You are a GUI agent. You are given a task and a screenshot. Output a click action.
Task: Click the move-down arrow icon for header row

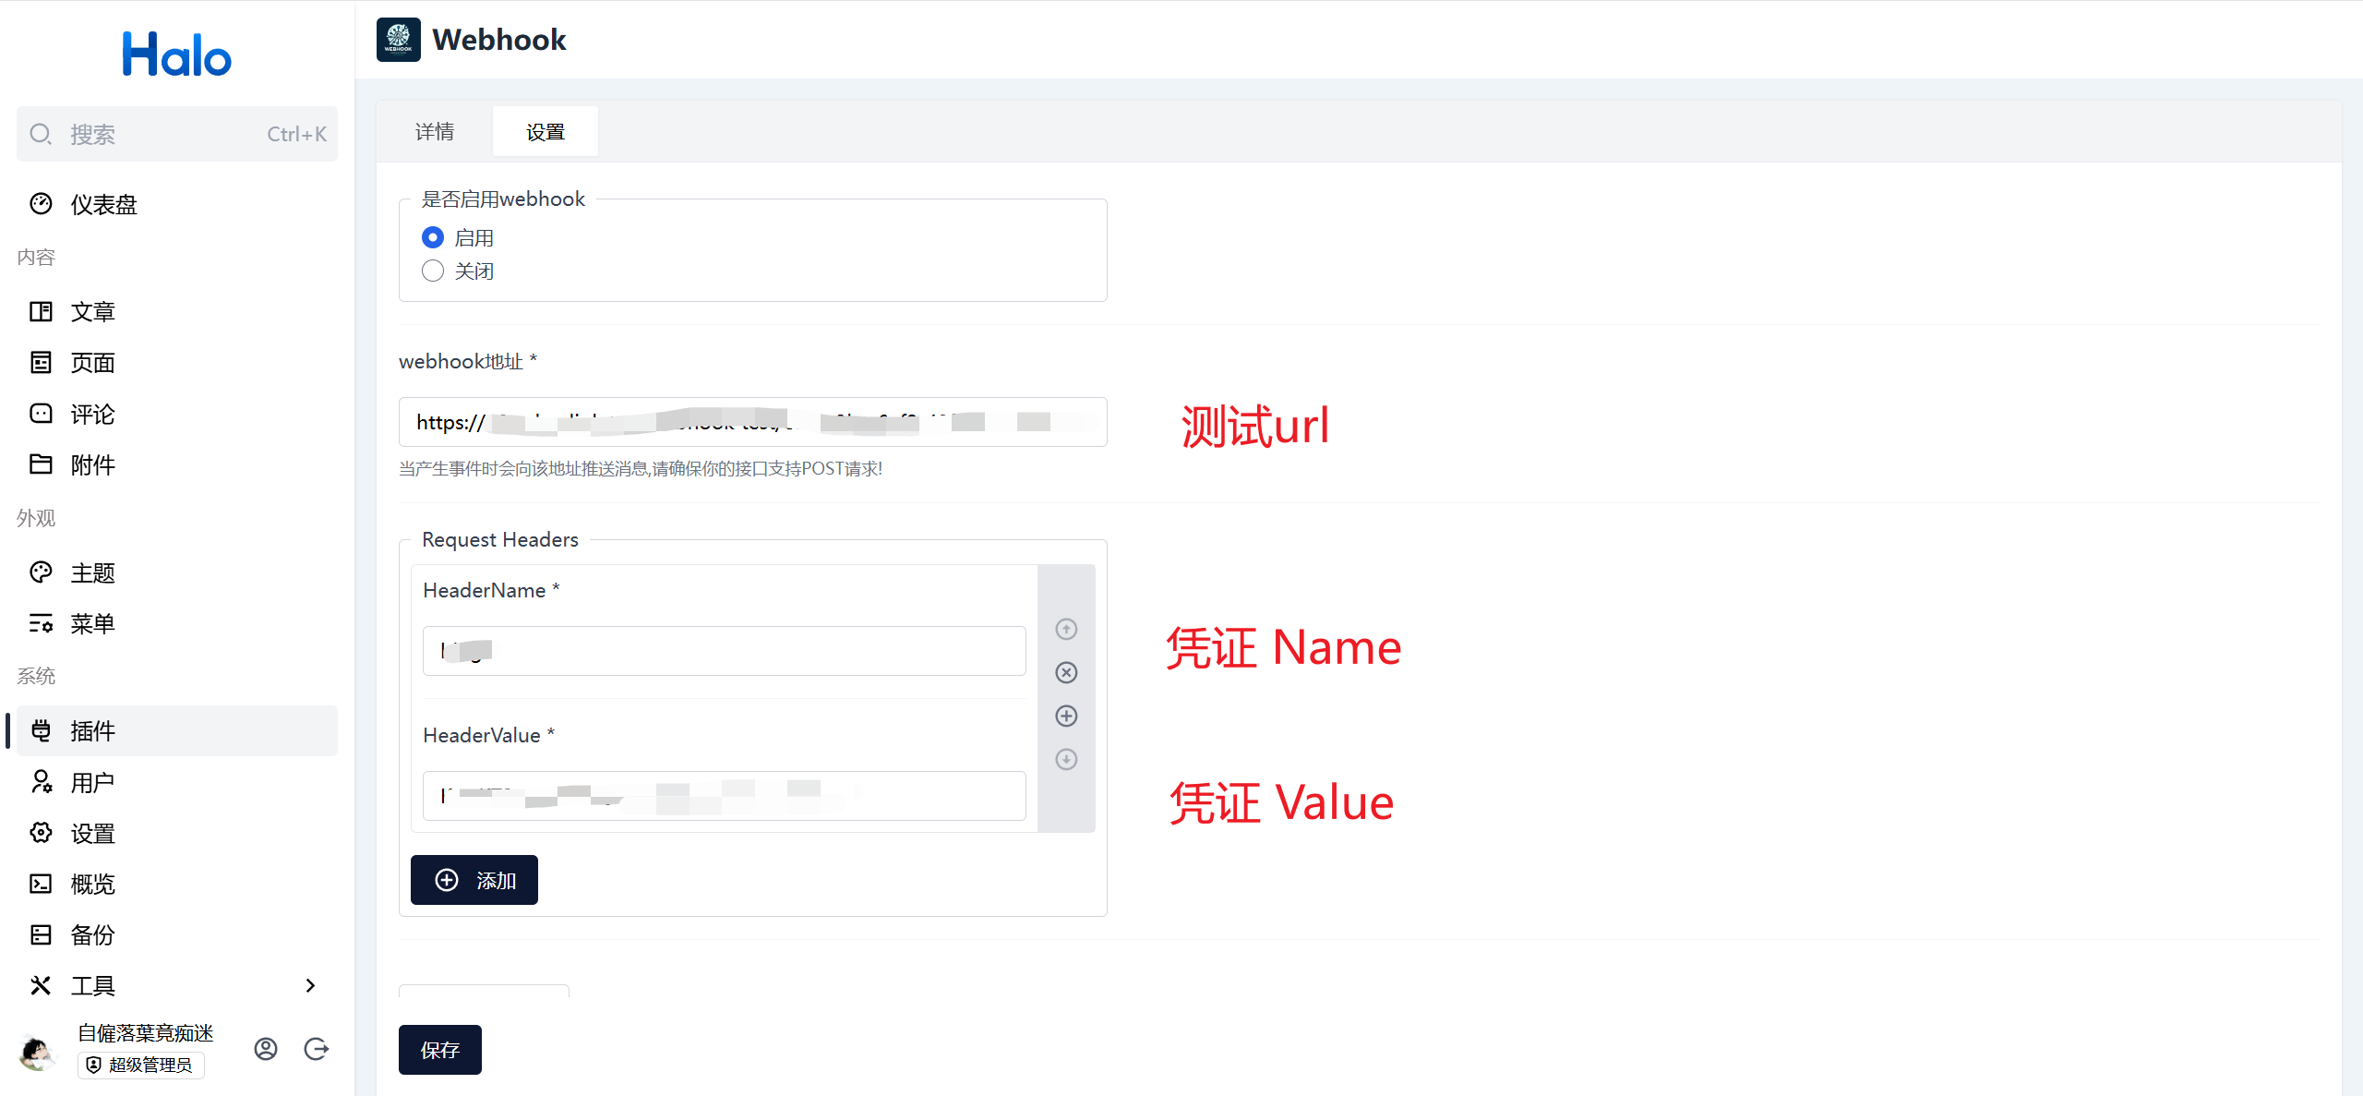[1066, 759]
